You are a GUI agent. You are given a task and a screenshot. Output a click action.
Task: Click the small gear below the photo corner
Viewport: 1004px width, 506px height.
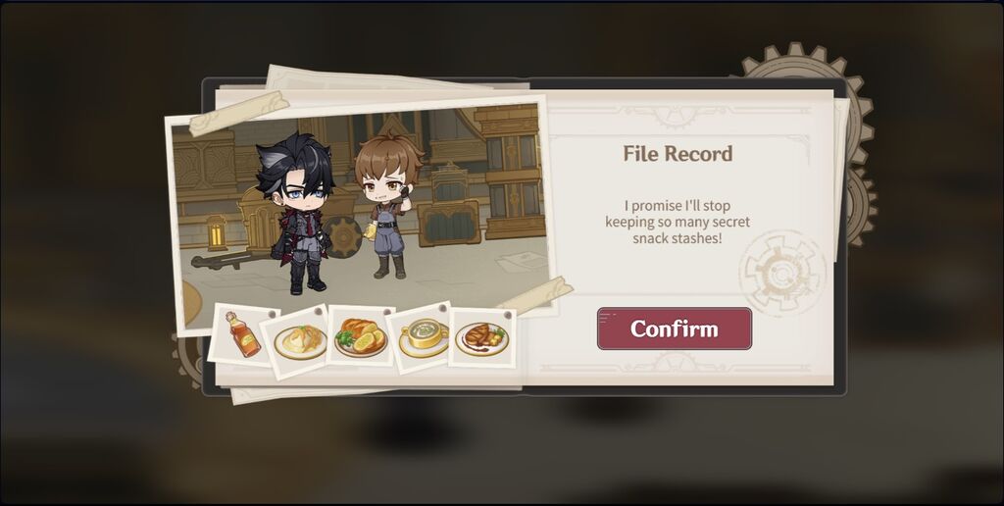[x=187, y=362]
